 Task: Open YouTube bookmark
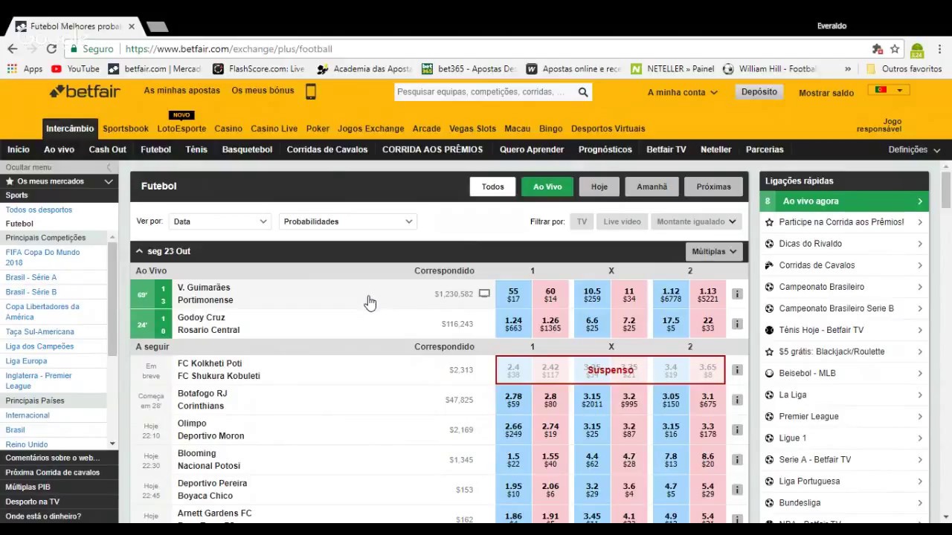(75, 69)
